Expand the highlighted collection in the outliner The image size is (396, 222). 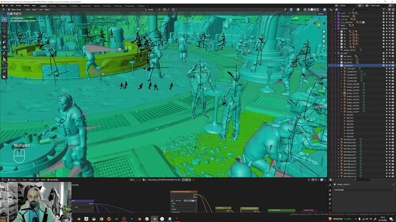pos(338,65)
